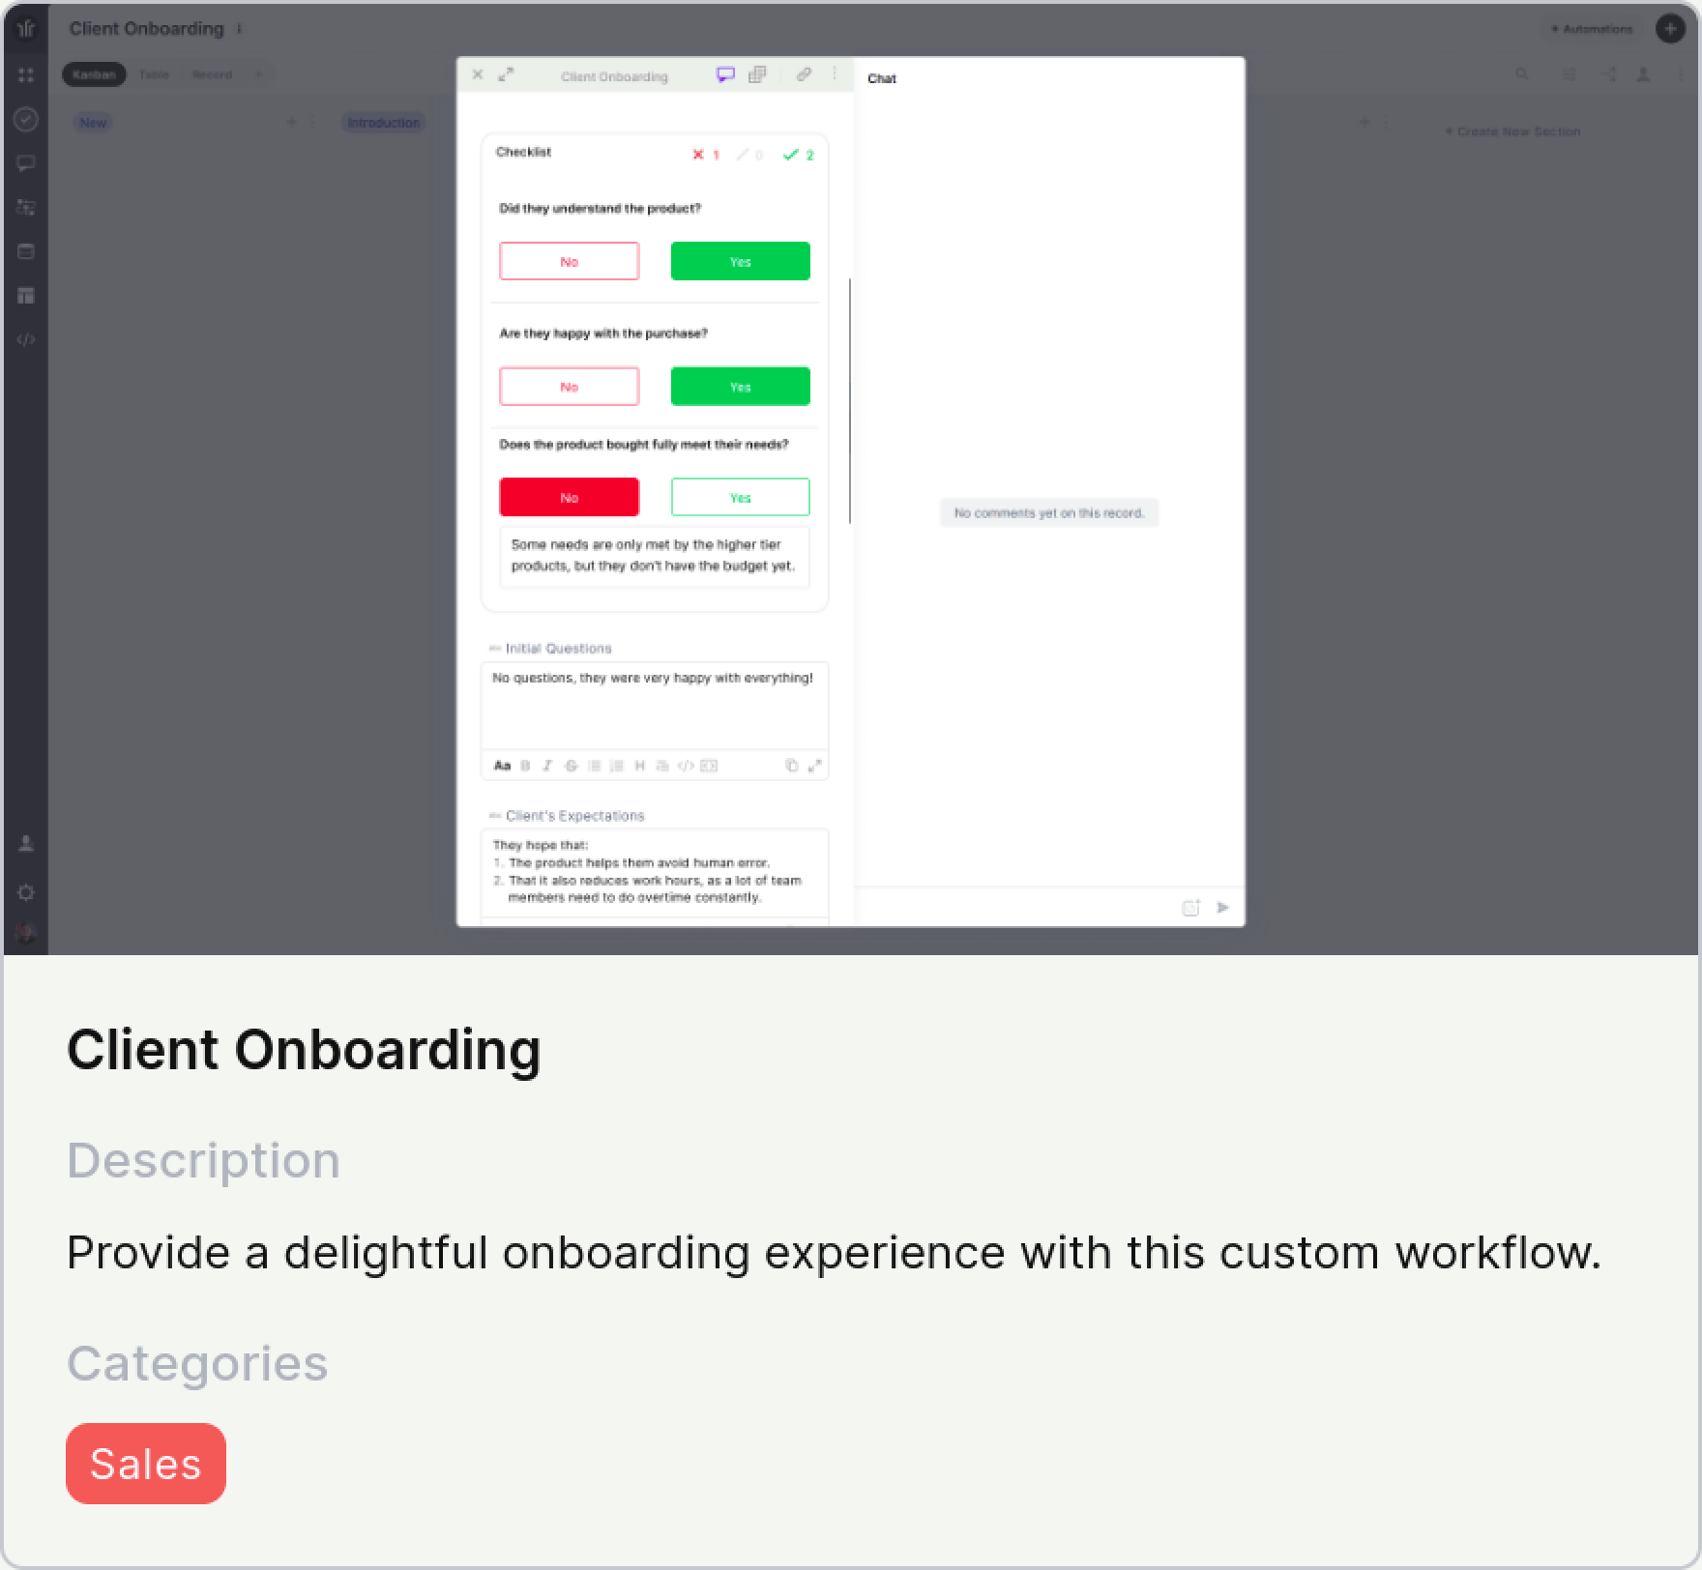Open the chat panel icon in record header
This screenshot has height=1570, width=1702.
tap(725, 74)
